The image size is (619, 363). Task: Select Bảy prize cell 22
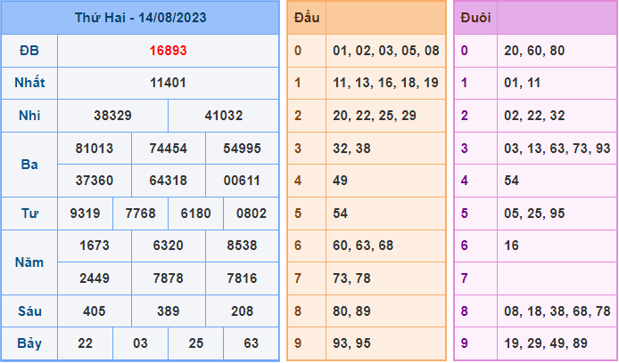85,343
